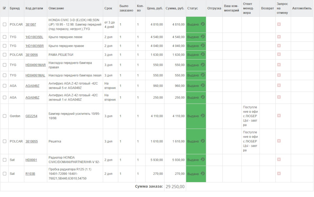Click green Выдано status cell for HD0001
314x197 pixels.
[x=196, y=160]
